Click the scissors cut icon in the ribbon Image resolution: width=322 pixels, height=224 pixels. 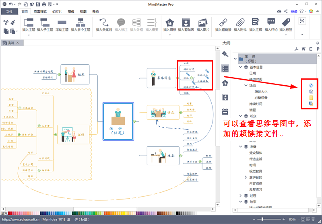pyautogui.click(x=6, y=22)
